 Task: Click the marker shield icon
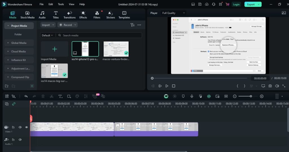pyautogui.click(x=183, y=96)
